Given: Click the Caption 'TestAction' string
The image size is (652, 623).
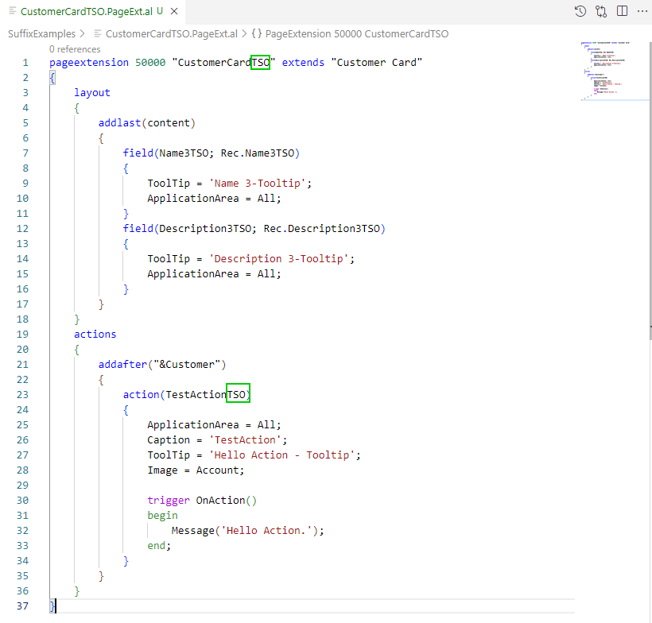Looking at the screenshot, I should click(x=245, y=440).
